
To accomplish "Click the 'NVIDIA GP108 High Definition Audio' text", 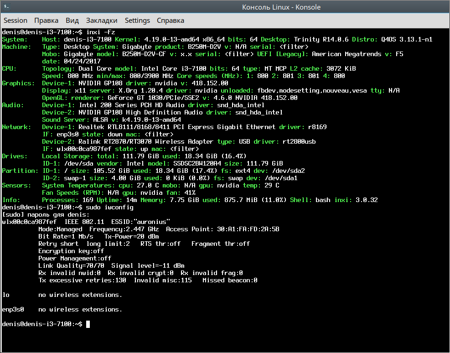I will tap(140, 113).
